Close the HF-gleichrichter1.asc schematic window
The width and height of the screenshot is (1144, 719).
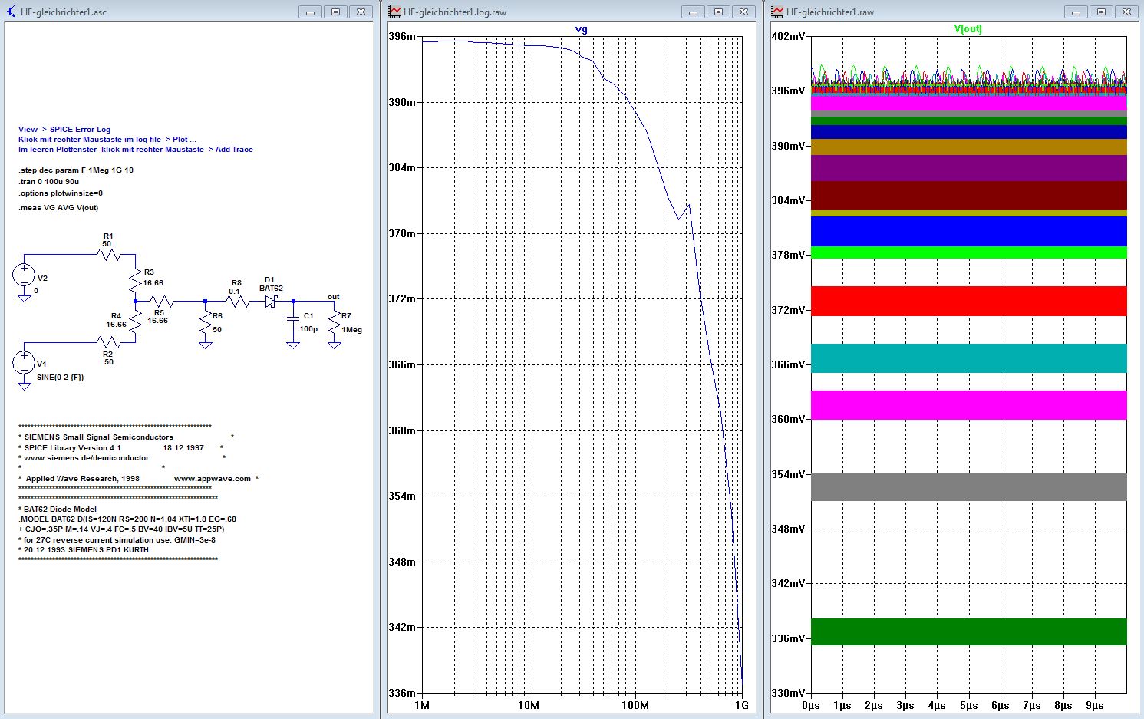click(x=361, y=12)
